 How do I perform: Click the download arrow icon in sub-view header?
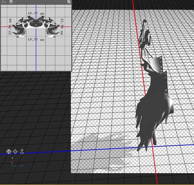click(x=11, y=2)
